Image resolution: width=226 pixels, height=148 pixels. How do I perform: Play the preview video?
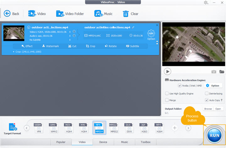coord(168,72)
